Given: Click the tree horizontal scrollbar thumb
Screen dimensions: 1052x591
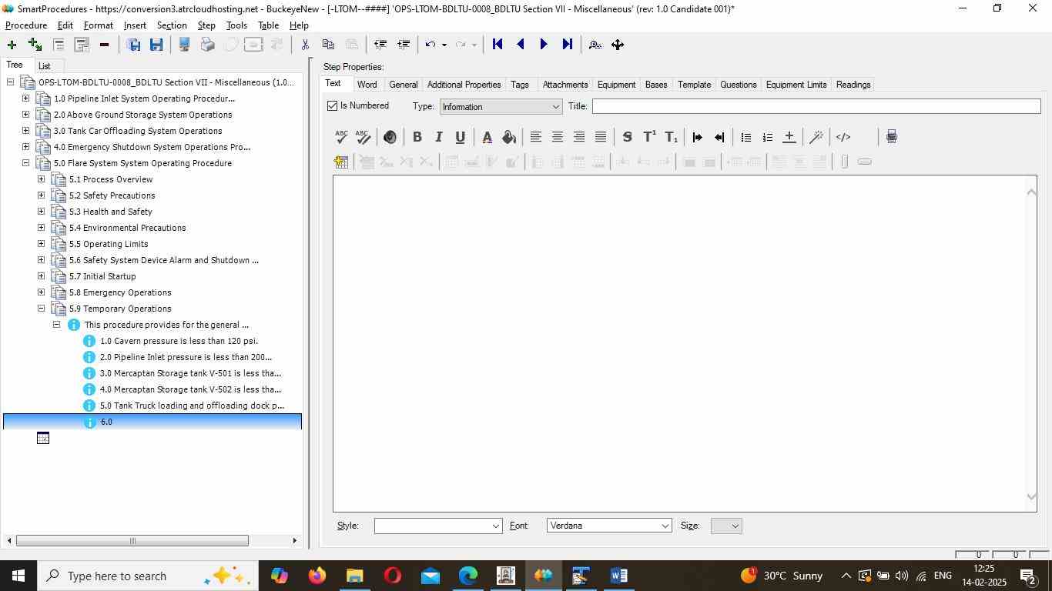Looking at the screenshot, I should (132, 540).
